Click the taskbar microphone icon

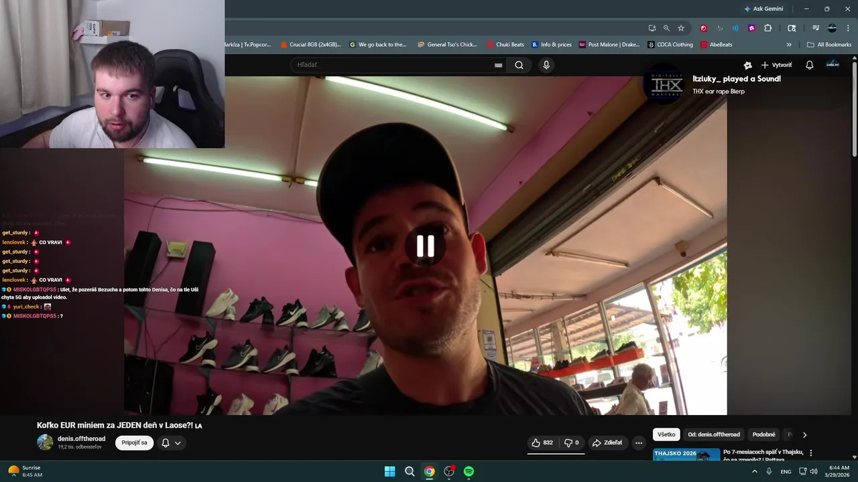click(x=769, y=471)
